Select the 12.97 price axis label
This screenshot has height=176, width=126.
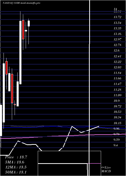(x=117, y=39)
